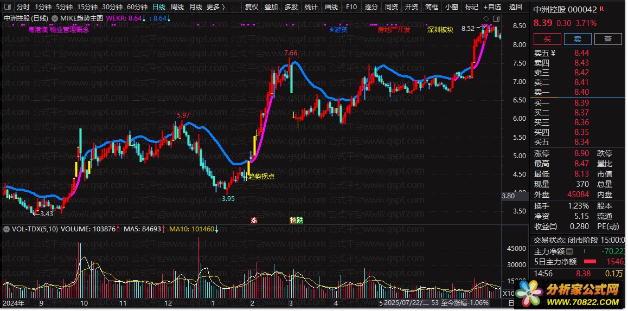Click the 涨 event marker below the chart

[x=254, y=220]
